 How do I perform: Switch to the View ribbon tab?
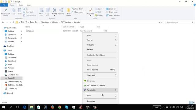click(x=28, y=5)
